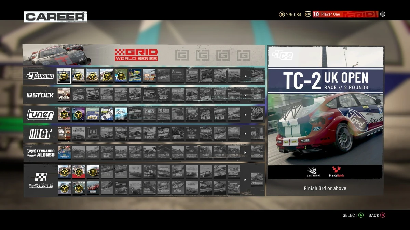410x230 pixels.
Task: Click the GRID World Series banner logo
Action: click(x=136, y=55)
